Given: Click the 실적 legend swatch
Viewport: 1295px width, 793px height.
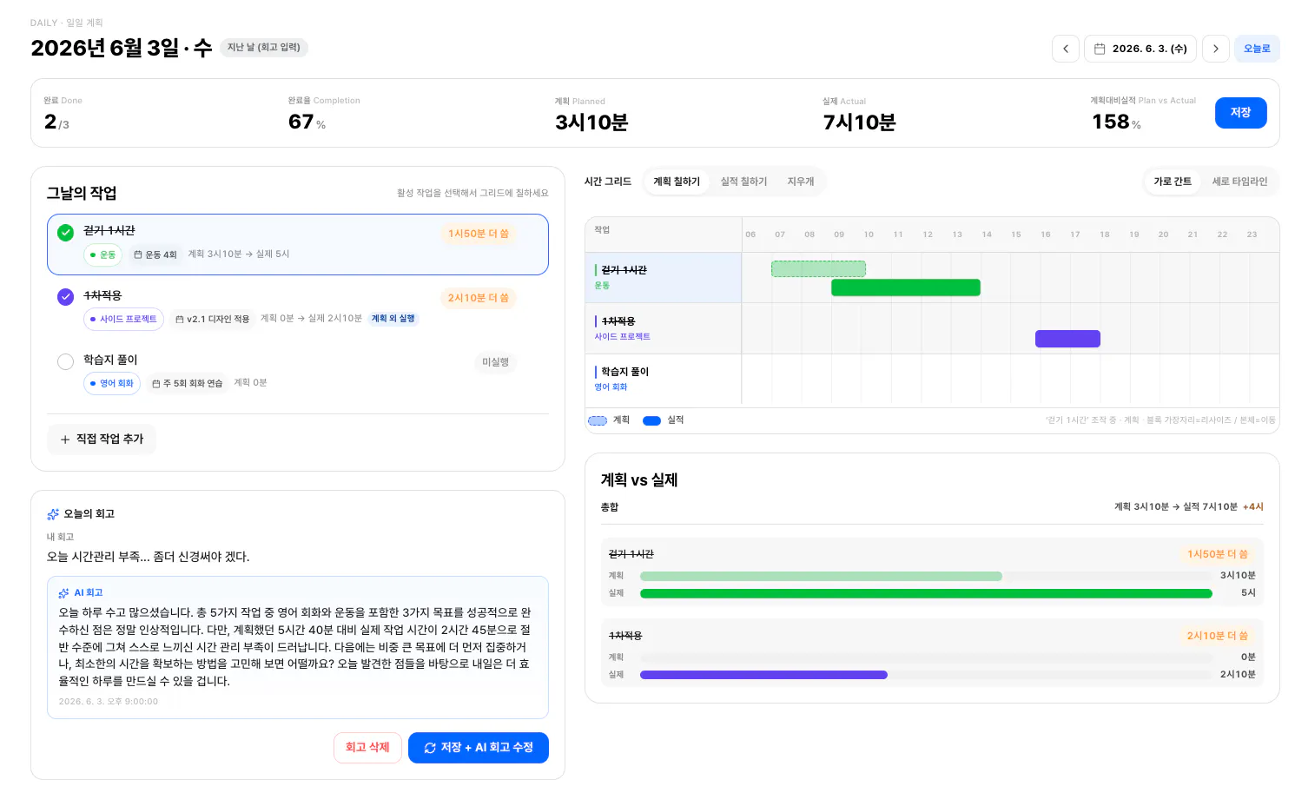Looking at the screenshot, I should tap(651, 421).
